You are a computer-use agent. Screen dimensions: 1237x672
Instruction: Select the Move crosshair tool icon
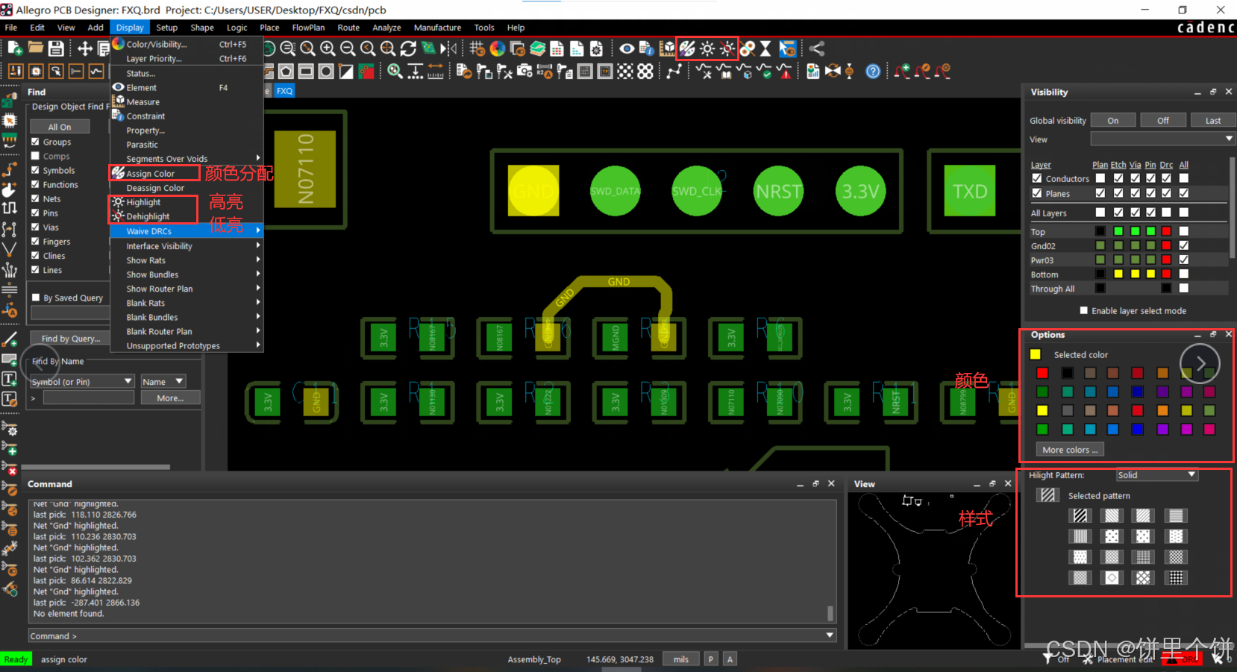pos(85,48)
